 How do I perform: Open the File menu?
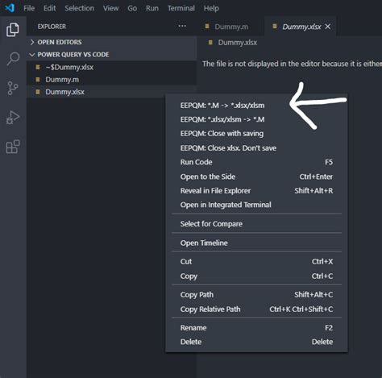(x=29, y=8)
